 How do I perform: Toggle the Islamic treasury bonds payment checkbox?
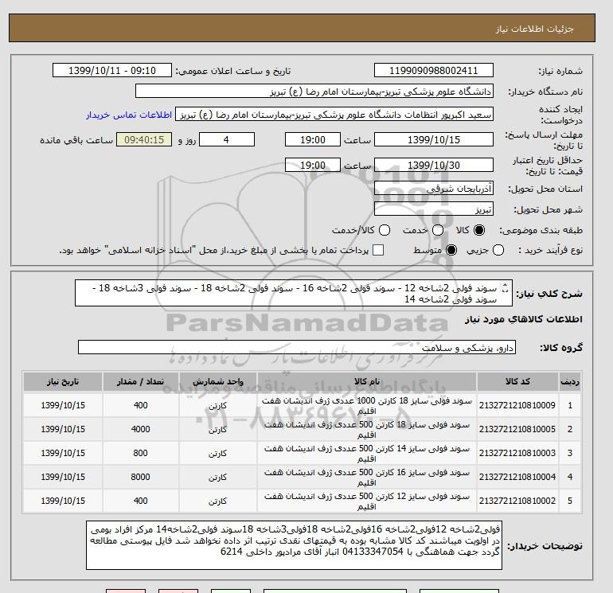(378, 250)
